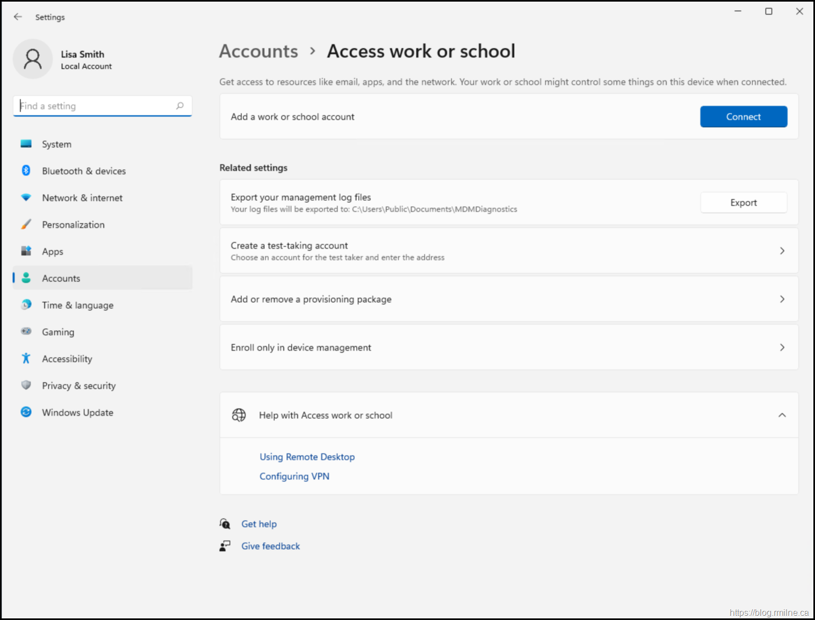
Task: Open Add or remove a provisioning package
Action: [782, 299]
